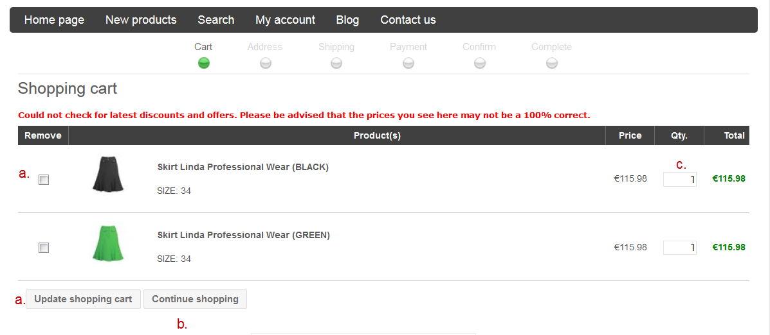Open the Search menu item
This screenshot has width=770, height=335.
216,20
